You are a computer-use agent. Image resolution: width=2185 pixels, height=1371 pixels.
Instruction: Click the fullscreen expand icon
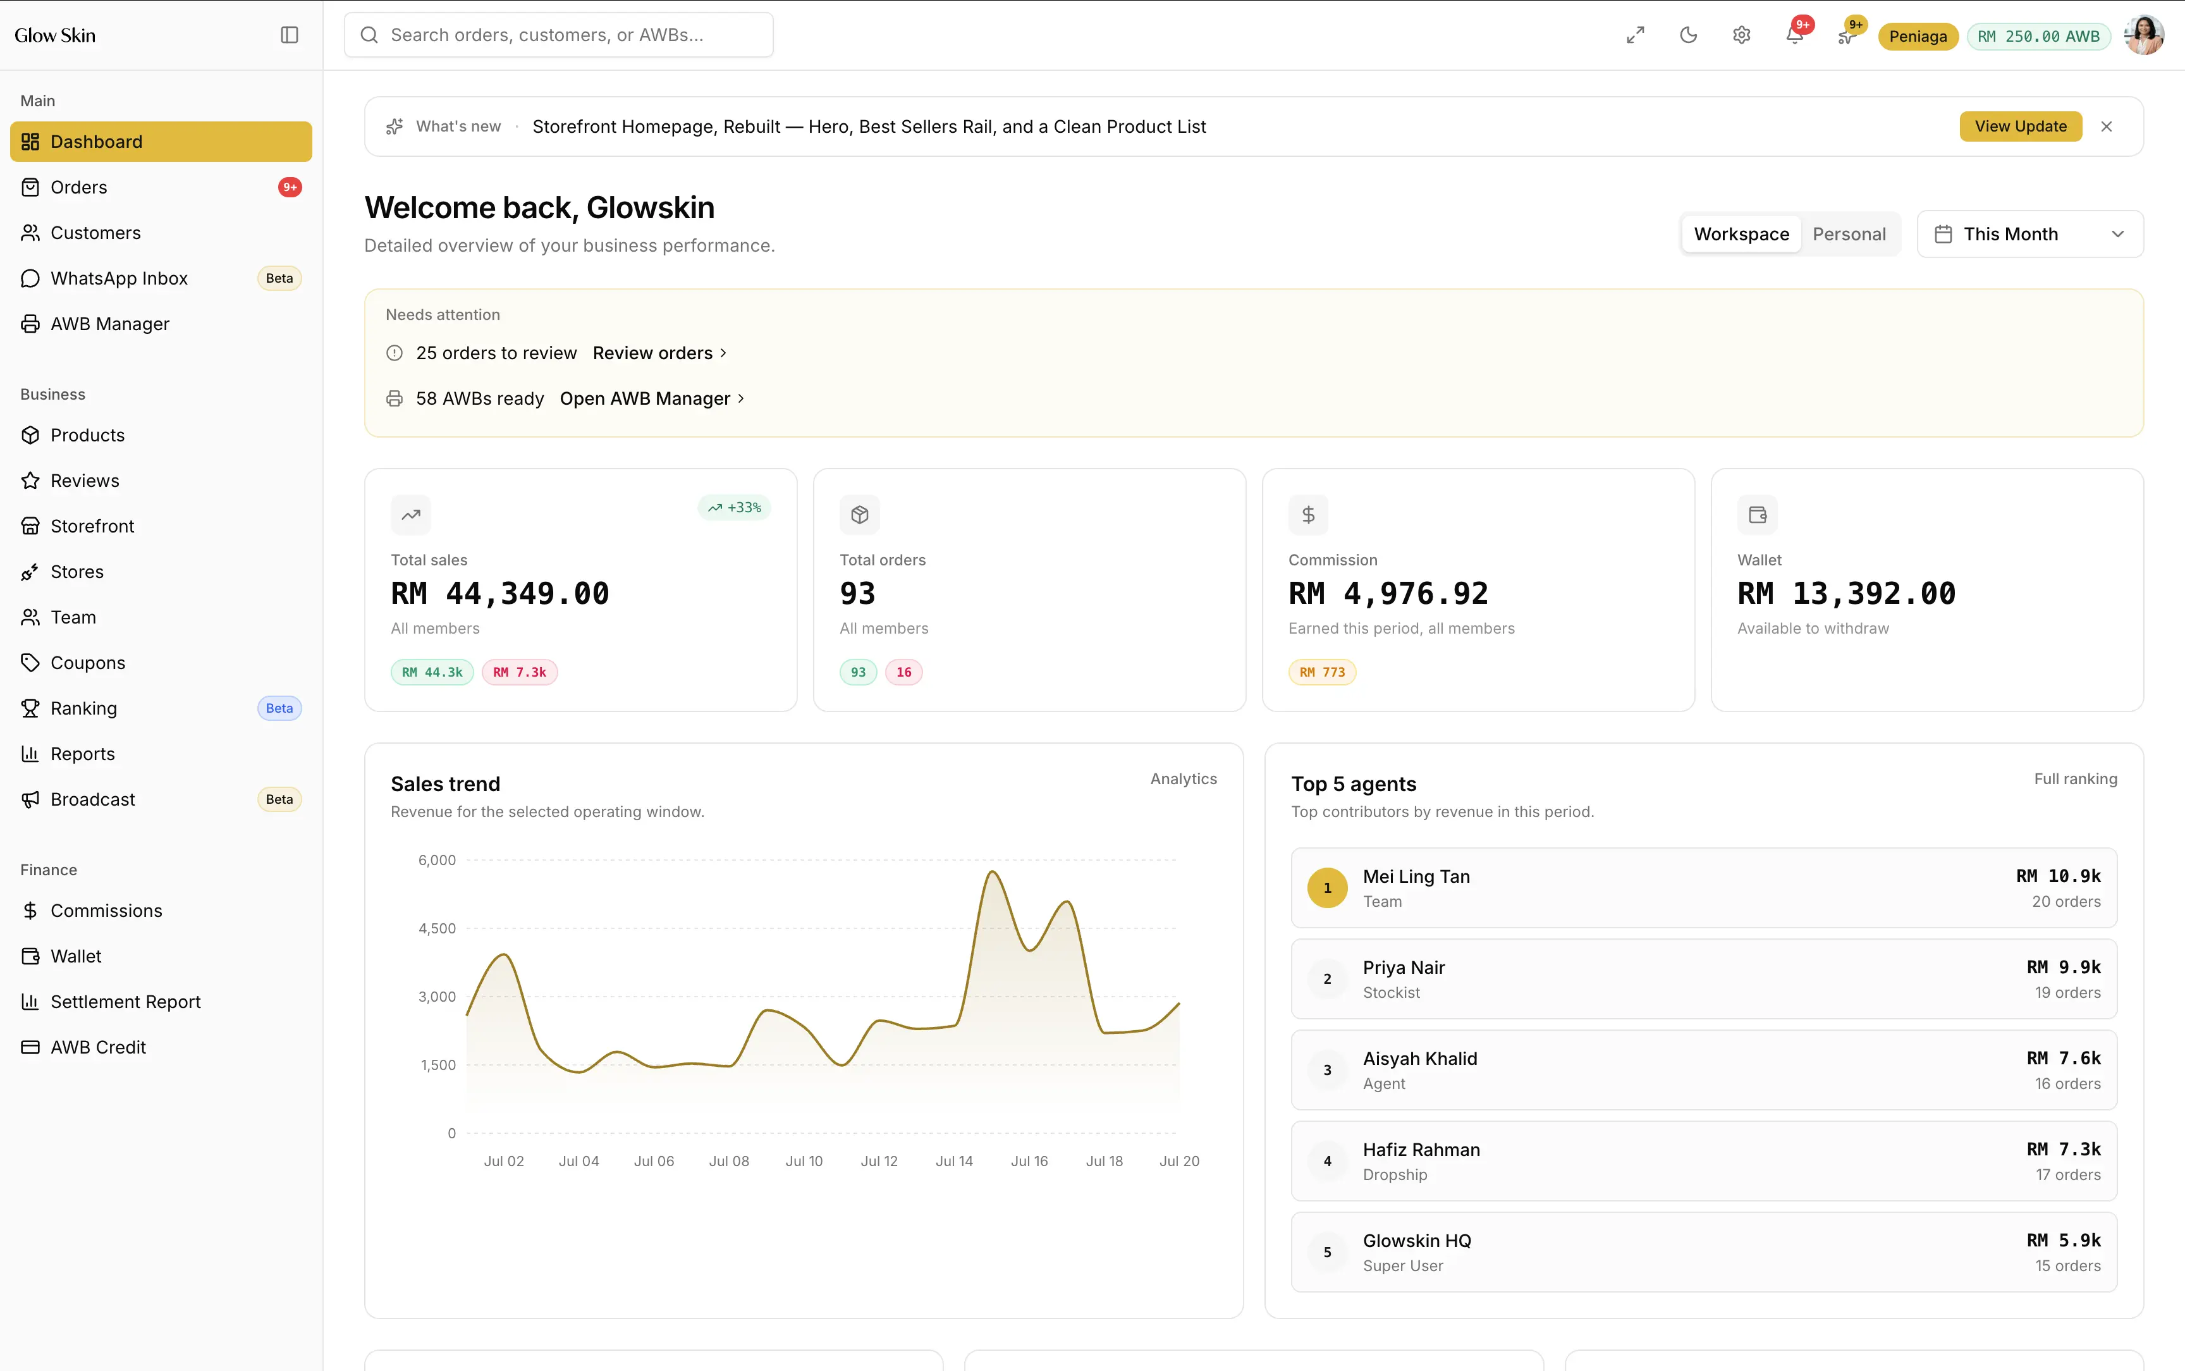1635,35
